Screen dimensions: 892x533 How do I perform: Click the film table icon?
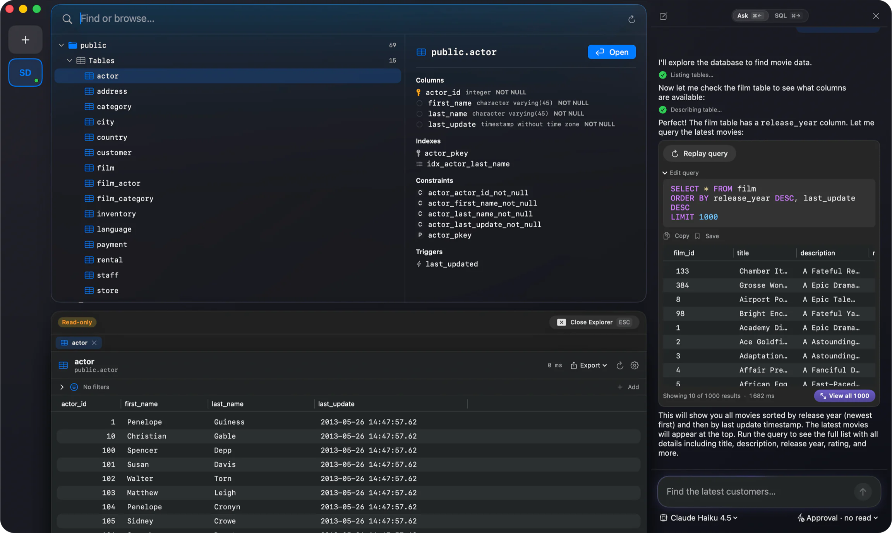click(89, 168)
